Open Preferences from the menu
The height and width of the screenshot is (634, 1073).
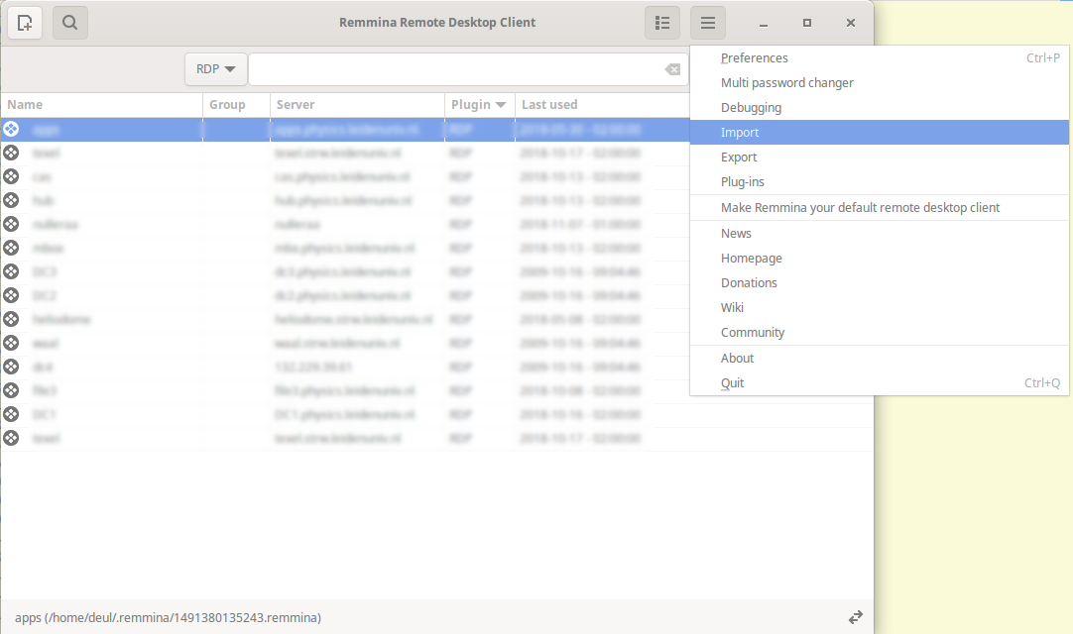[x=754, y=58]
